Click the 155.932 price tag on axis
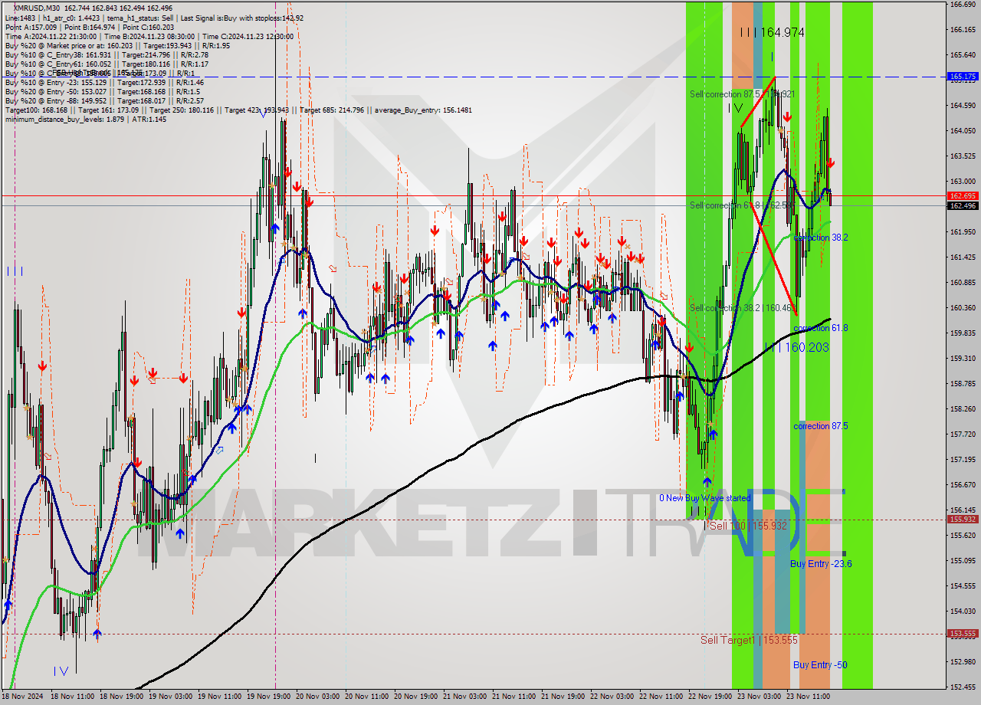981x705 pixels. click(x=963, y=519)
